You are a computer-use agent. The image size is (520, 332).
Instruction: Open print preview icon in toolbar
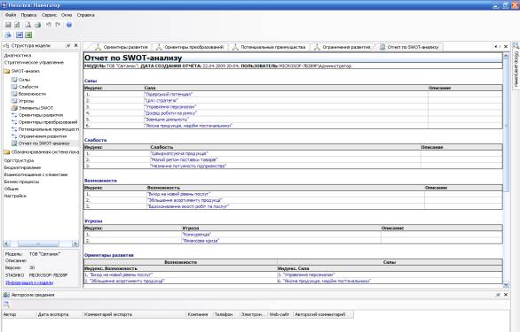pyautogui.click(x=28, y=25)
